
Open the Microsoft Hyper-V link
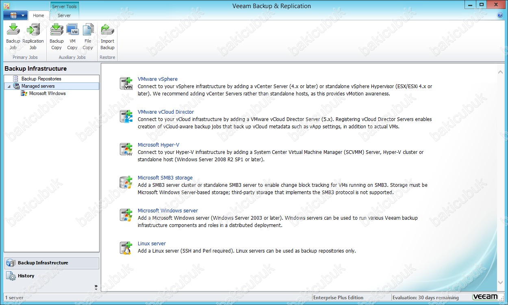tap(158, 145)
